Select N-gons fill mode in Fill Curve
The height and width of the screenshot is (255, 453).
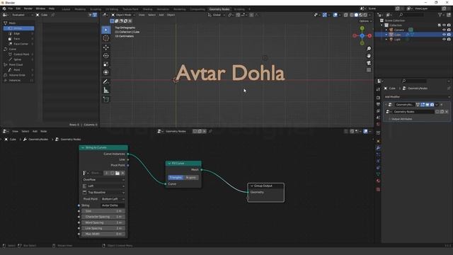[191, 178]
